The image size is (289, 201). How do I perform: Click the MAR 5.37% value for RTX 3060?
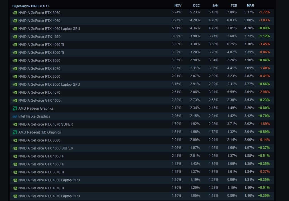point(249,13)
